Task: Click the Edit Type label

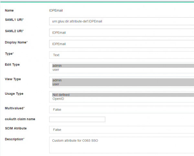Action: [12, 64]
